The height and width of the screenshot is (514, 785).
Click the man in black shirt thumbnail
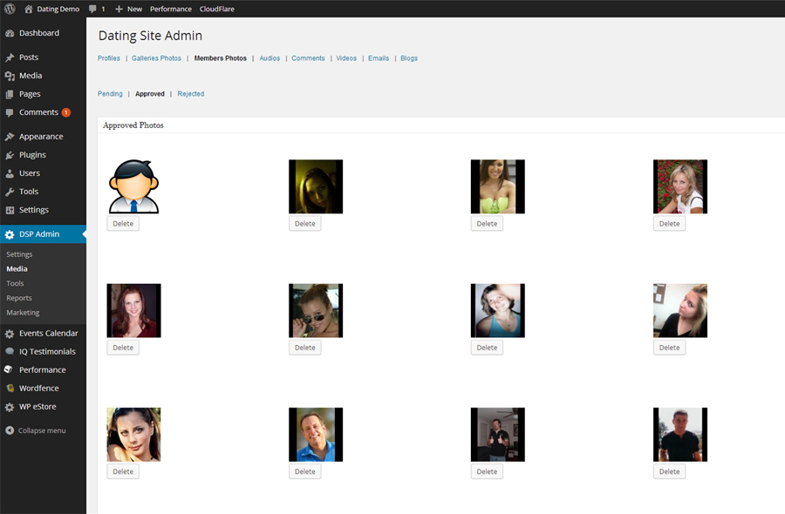[x=679, y=435]
